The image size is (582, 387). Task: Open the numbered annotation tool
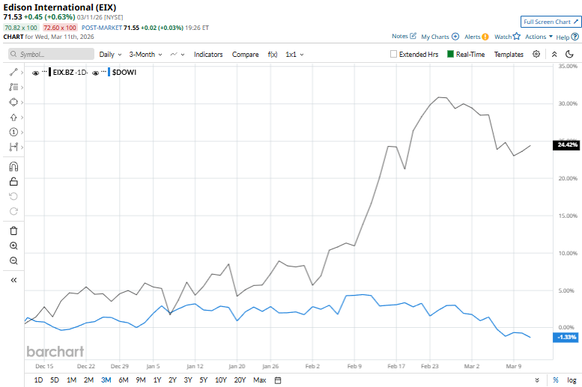pos(13,132)
